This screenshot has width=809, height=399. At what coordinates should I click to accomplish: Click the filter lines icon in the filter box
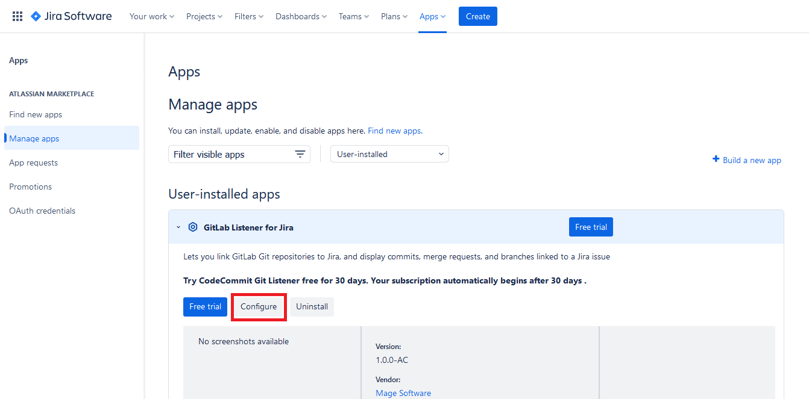(x=300, y=154)
